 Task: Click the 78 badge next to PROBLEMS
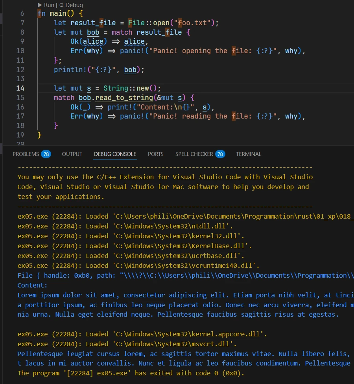(x=46, y=154)
